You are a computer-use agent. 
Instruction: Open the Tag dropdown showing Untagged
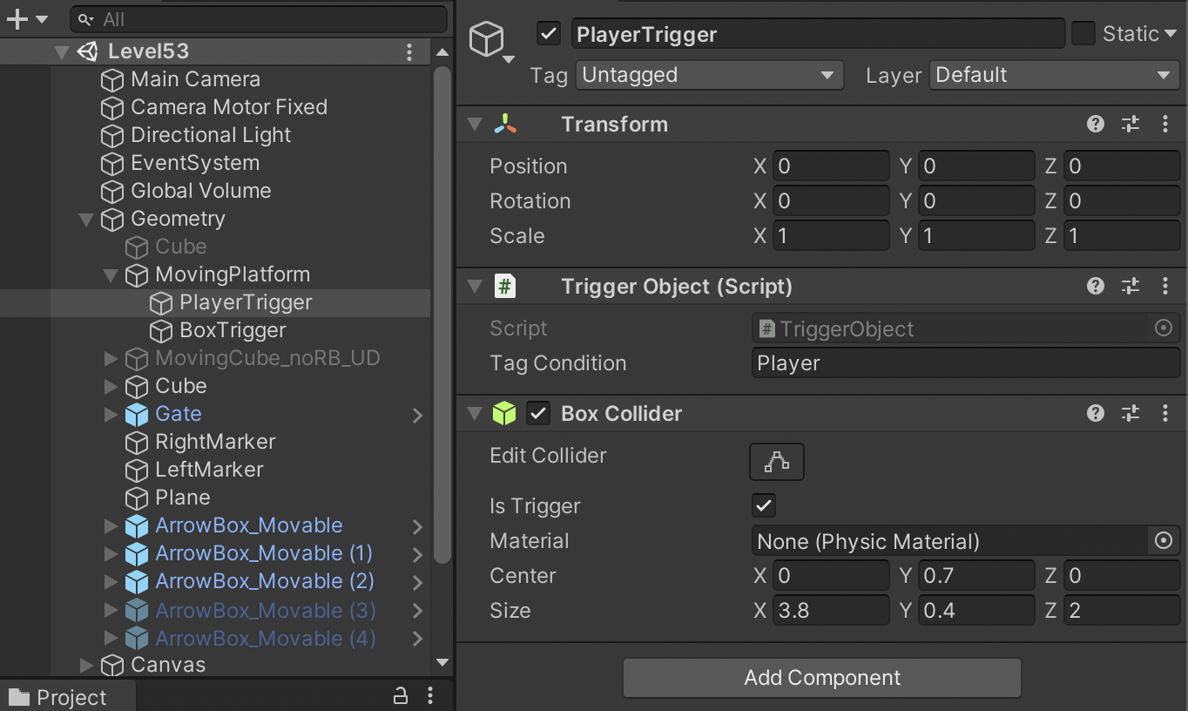[x=709, y=75]
